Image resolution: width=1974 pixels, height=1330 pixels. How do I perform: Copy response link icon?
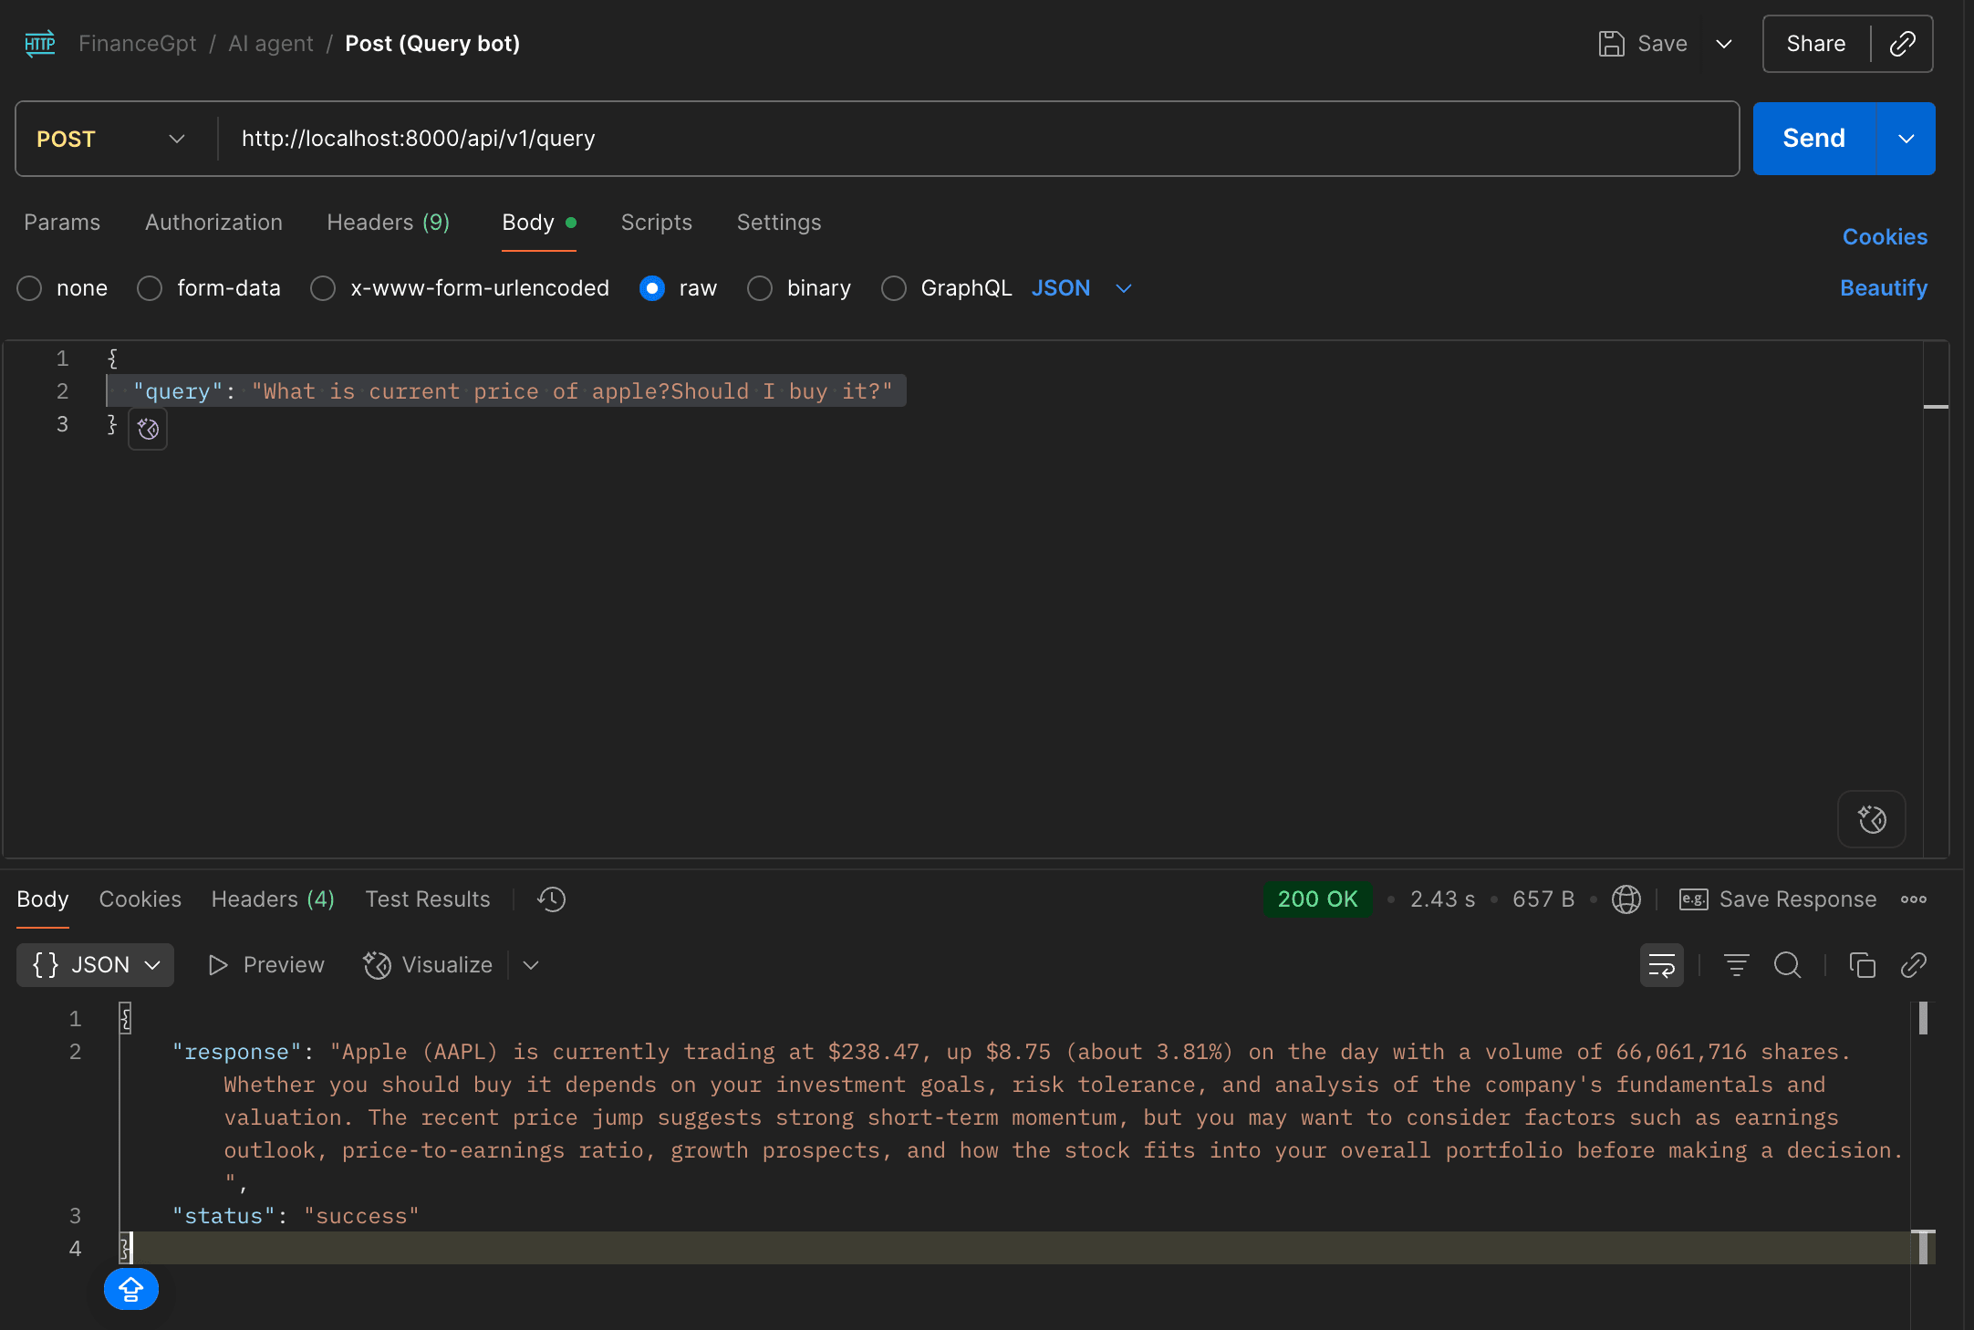1914,965
